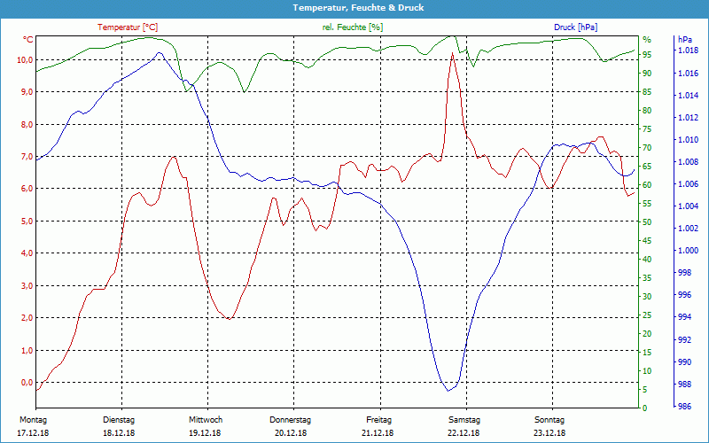Click the Sonntag 23.12.18 date label

pos(549,426)
